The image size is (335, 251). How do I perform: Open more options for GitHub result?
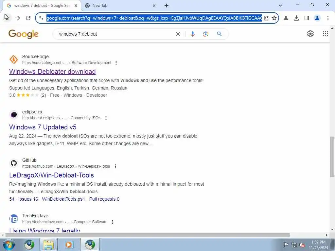tap(115, 166)
